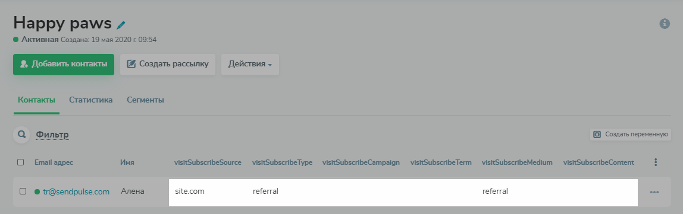This screenshot has height=214, width=683.
Task: Click the visitSubscribeSource column header
Action: (208, 162)
